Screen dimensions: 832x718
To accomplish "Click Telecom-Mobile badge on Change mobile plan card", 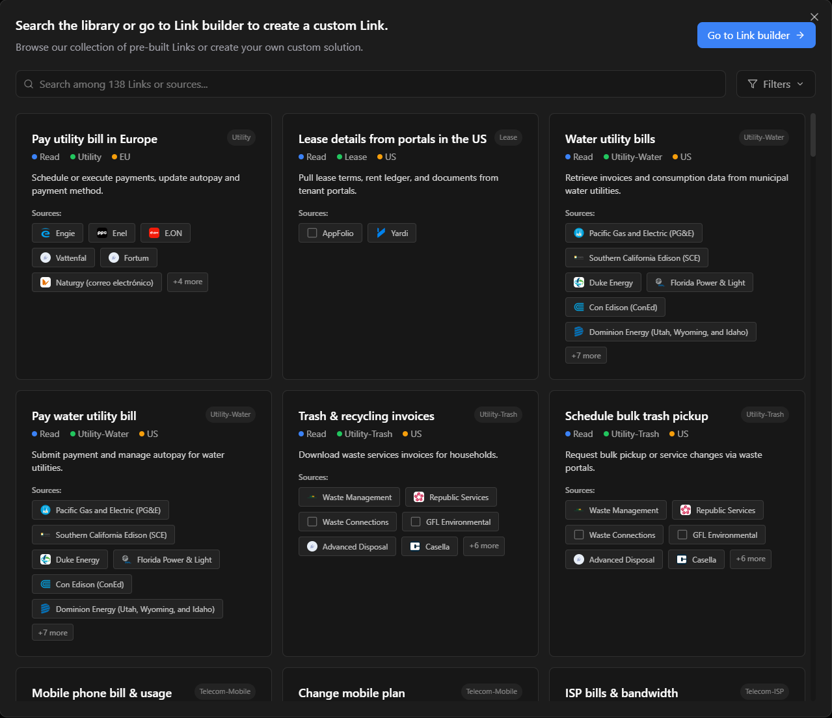I will (x=492, y=691).
